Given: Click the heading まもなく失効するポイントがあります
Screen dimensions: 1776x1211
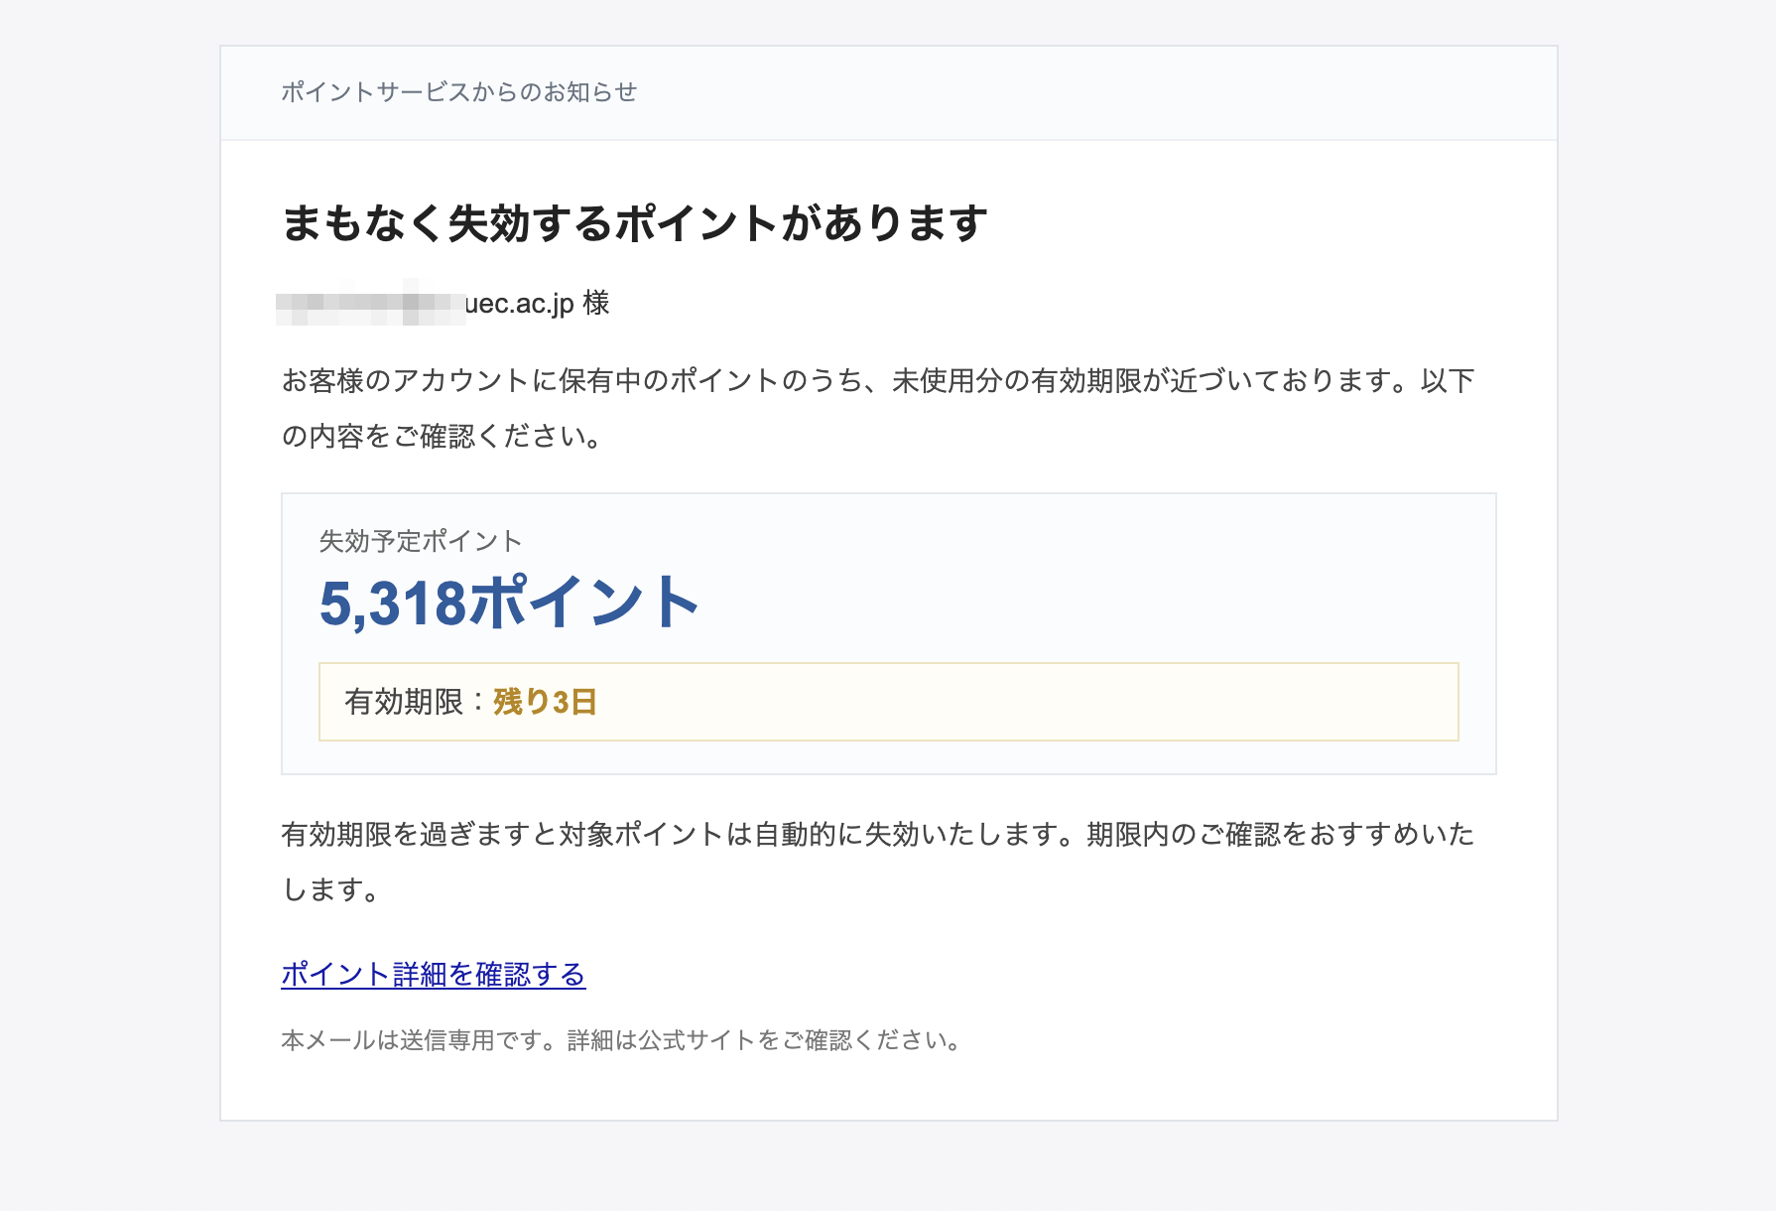Looking at the screenshot, I should pyautogui.click(x=634, y=223).
